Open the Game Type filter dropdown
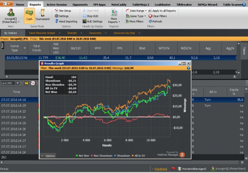 pyautogui.click(x=136, y=16)
